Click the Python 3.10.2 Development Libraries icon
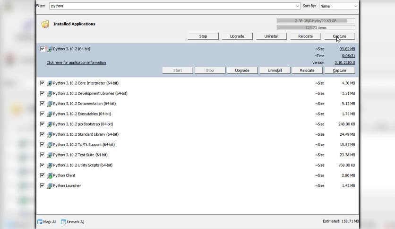This screenshot has height=229, width=395. [49, 94]
